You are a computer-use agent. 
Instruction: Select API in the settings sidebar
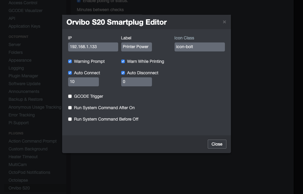12,18
